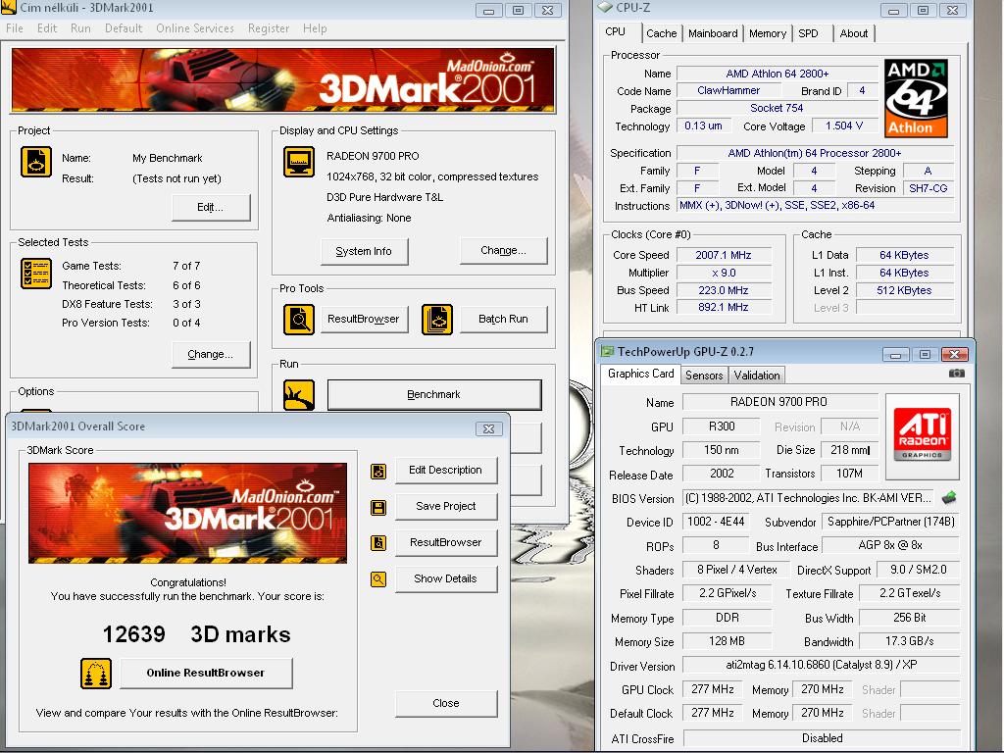Screen dimensions: 1004x753
Task: Click the Project icon next to My Benchmark
Action: (36, 162)
